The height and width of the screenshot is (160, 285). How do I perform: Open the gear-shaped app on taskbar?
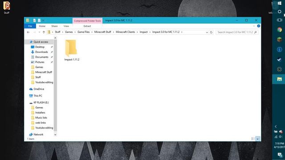[279, 69]
